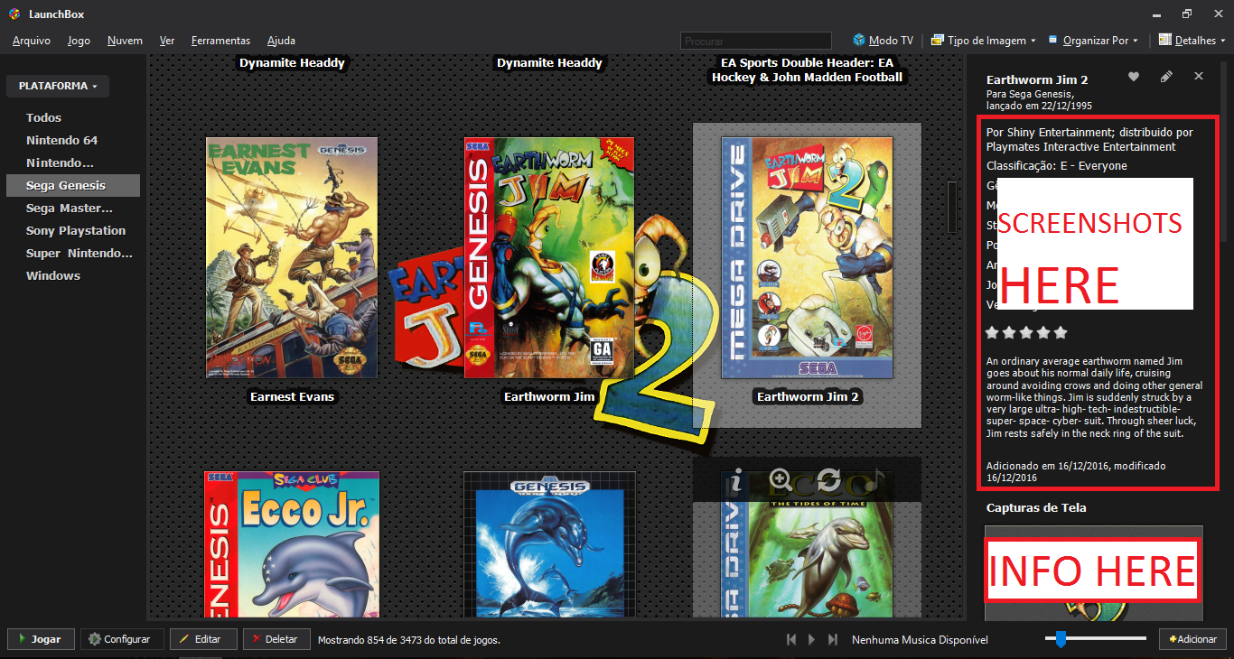
Task: Click the magnifier zoom icon on game overlay
Action: 781,480
